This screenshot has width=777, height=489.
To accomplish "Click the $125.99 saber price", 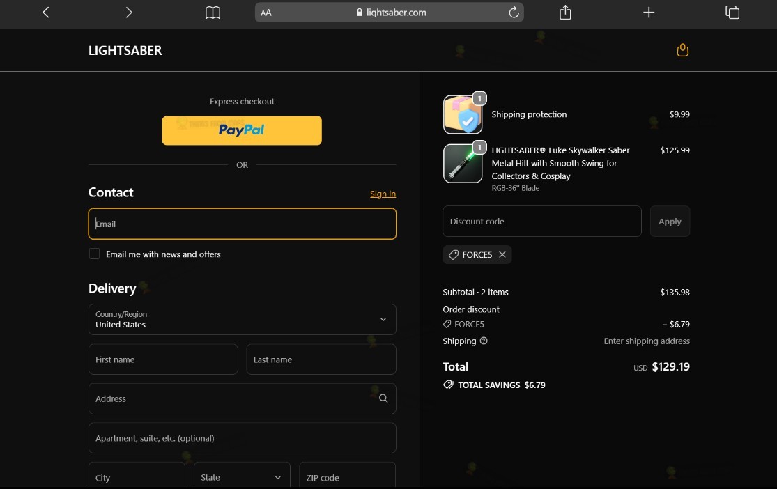I will [x=675, y=150].
